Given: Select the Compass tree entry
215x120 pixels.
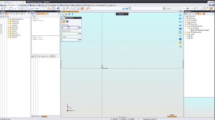Looking at the screenshot, I should 14,25.
